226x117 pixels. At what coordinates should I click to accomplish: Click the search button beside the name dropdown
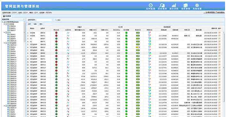click(x=58, y=20)
